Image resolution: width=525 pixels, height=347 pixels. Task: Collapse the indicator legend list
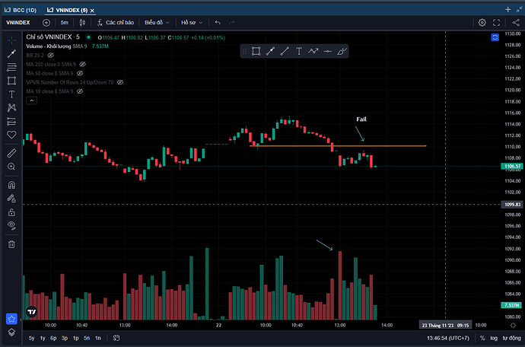[31, 100]
